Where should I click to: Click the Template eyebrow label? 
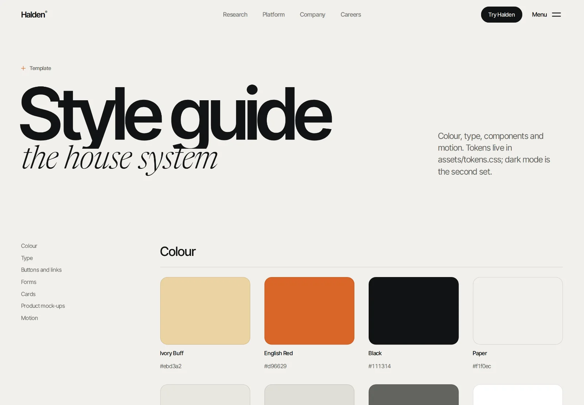[40, 68]
